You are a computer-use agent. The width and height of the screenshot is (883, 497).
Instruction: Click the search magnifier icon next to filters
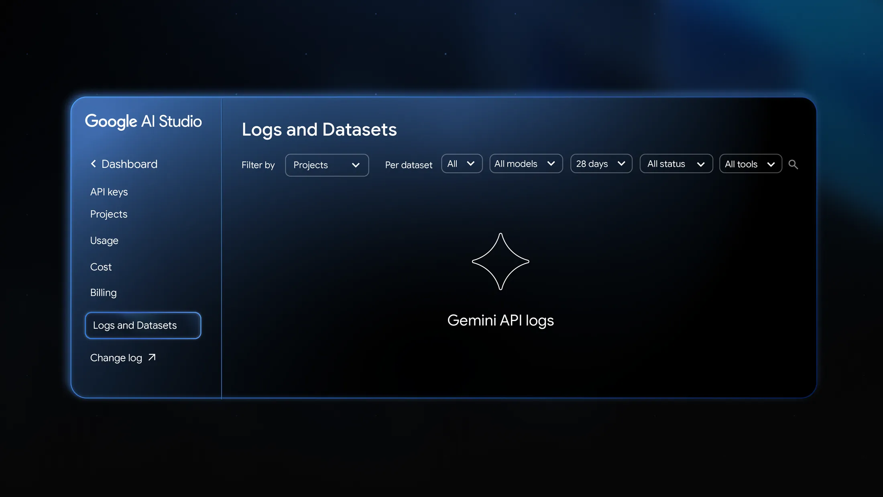[x=793, y=164]
